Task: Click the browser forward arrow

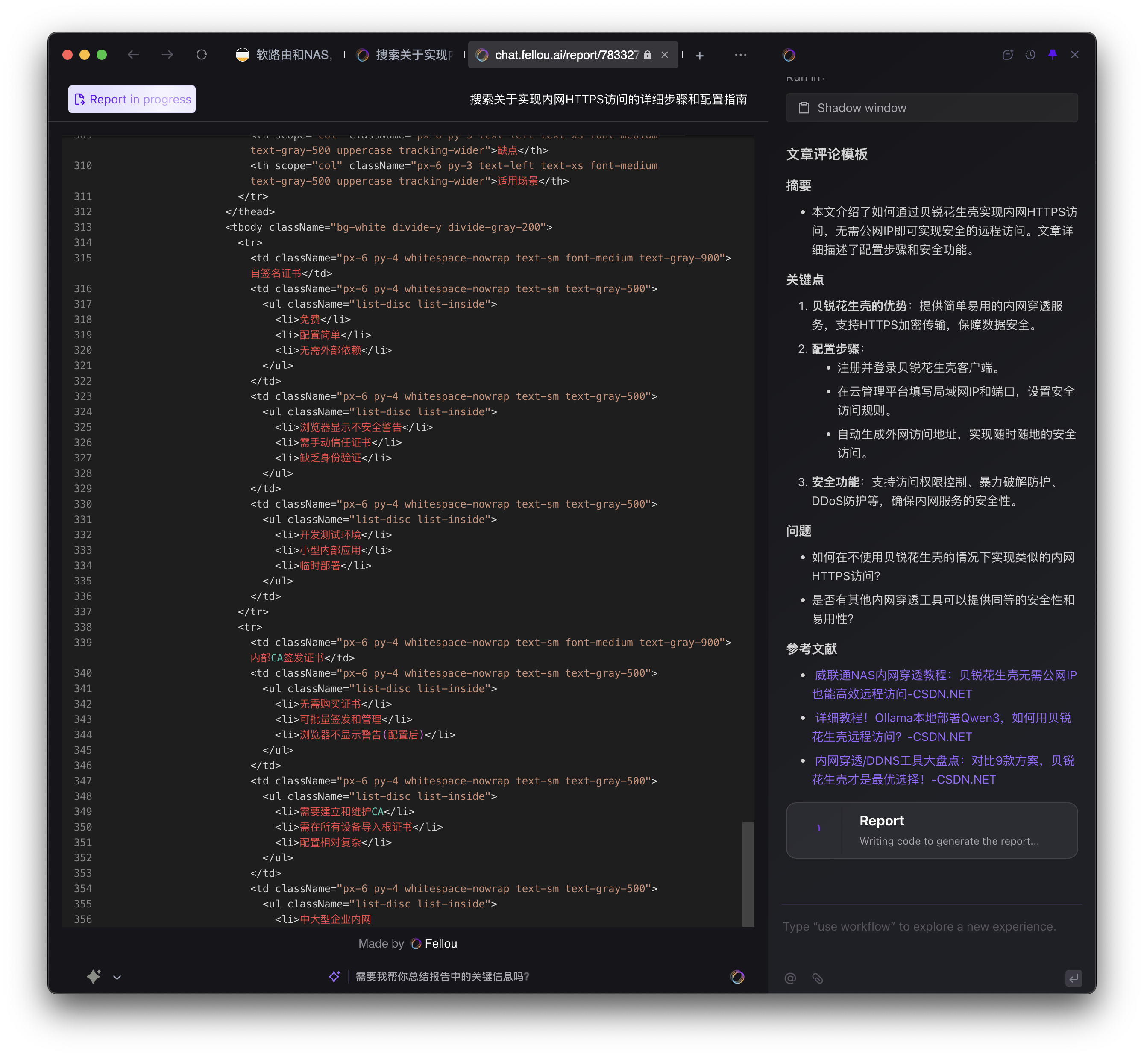Action: 167,54
